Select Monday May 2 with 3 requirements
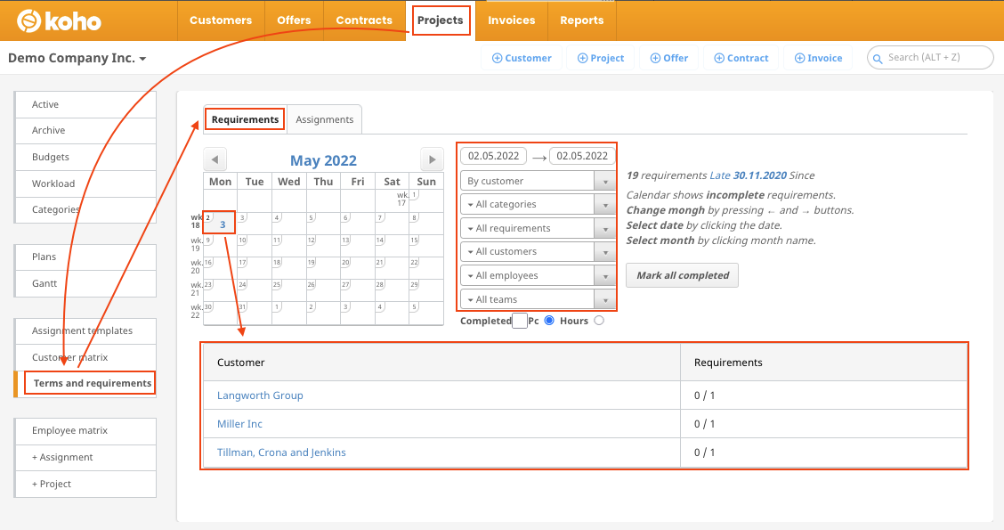The image size is (1004, 530). click(220, 223)
